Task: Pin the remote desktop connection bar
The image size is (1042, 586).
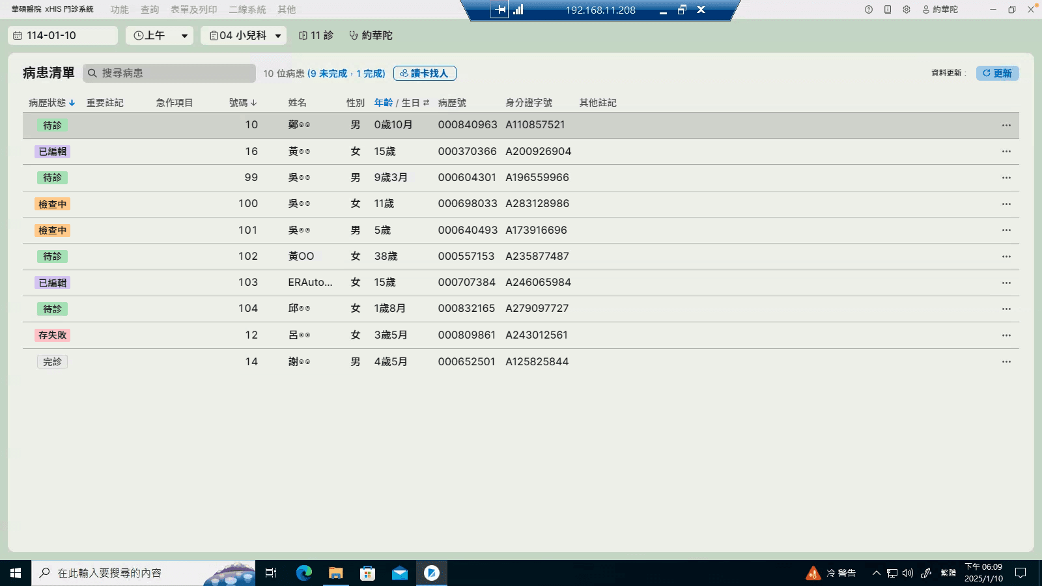Action: (500, 10)
